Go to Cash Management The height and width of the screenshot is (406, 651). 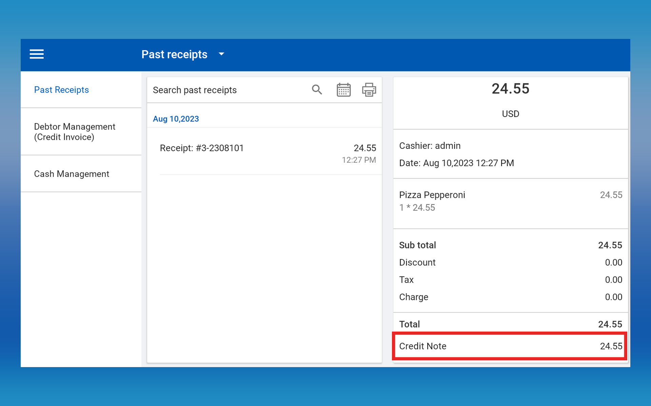tap(72, 174)
